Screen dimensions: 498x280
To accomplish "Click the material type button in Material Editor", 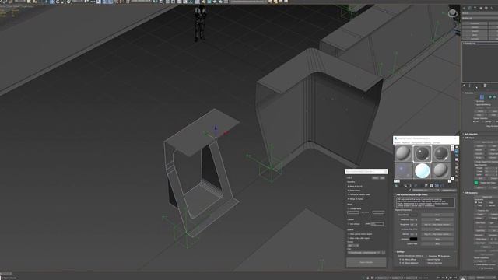I will click(448, 190).
